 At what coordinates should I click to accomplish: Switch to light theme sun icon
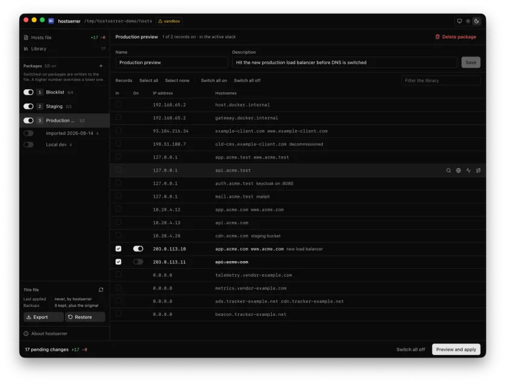click(468, 21)
